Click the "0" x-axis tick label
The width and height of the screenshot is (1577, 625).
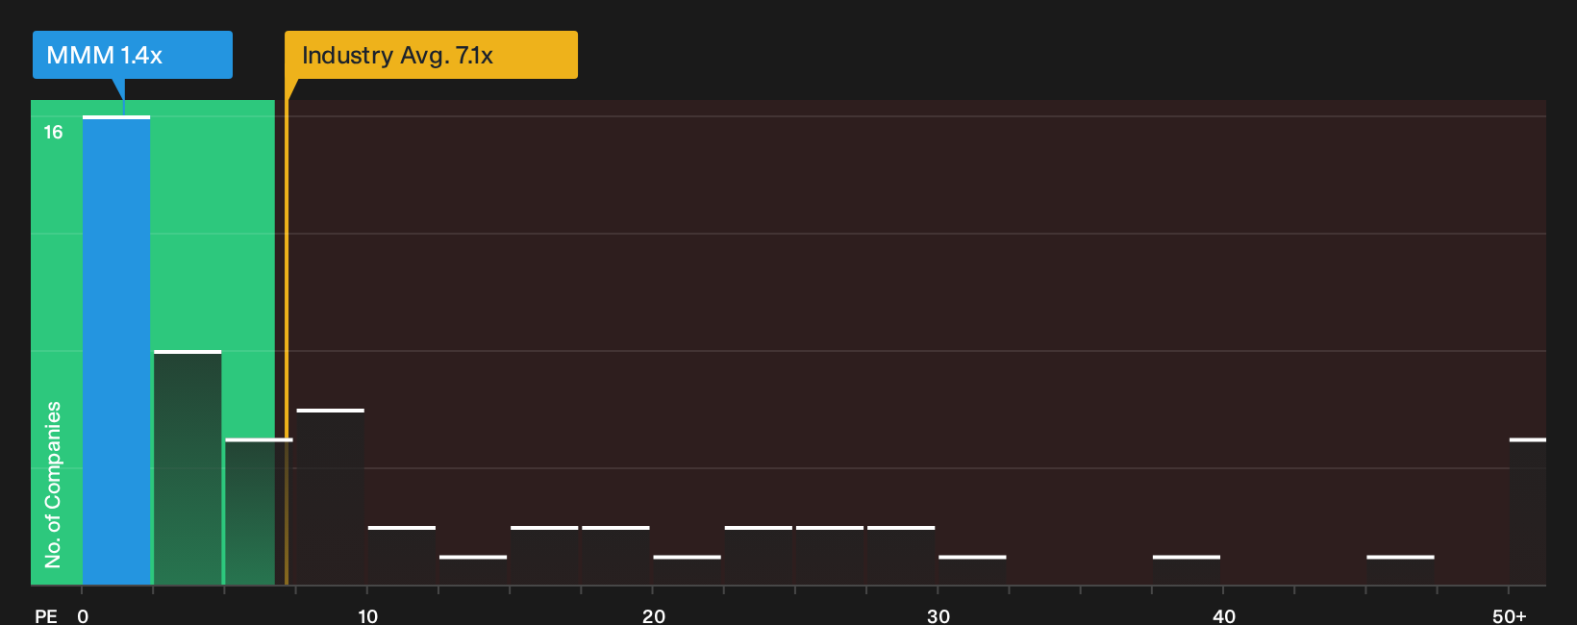click(x=83, y=615)
